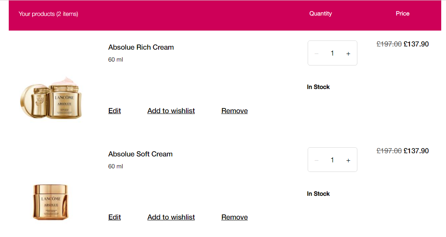Select the Rich Cream quantity value field
The width and height of the screenshot is (446, 237).
point(332,53)
